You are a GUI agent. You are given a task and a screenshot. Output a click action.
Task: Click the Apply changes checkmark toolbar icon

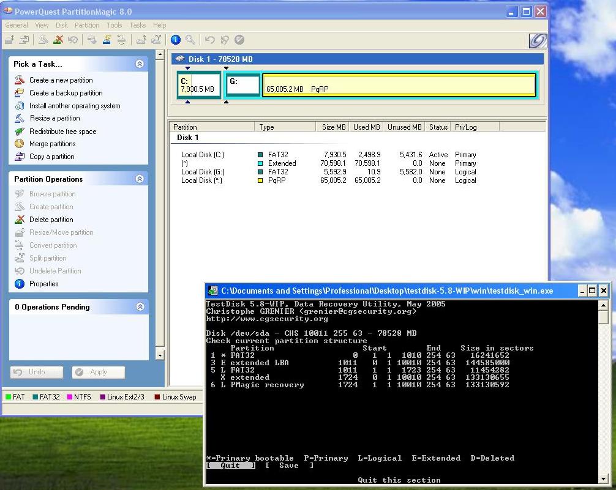239,40
